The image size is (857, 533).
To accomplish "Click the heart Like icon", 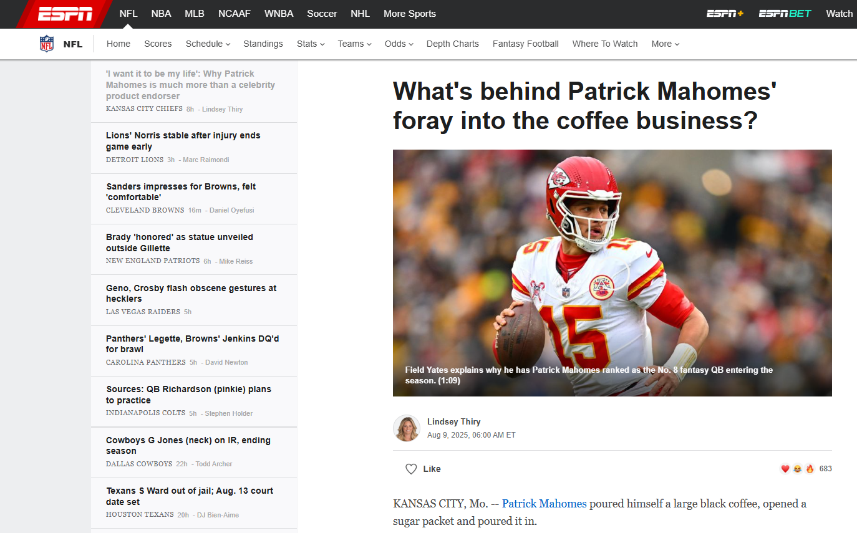I will (x=411, y=469).
